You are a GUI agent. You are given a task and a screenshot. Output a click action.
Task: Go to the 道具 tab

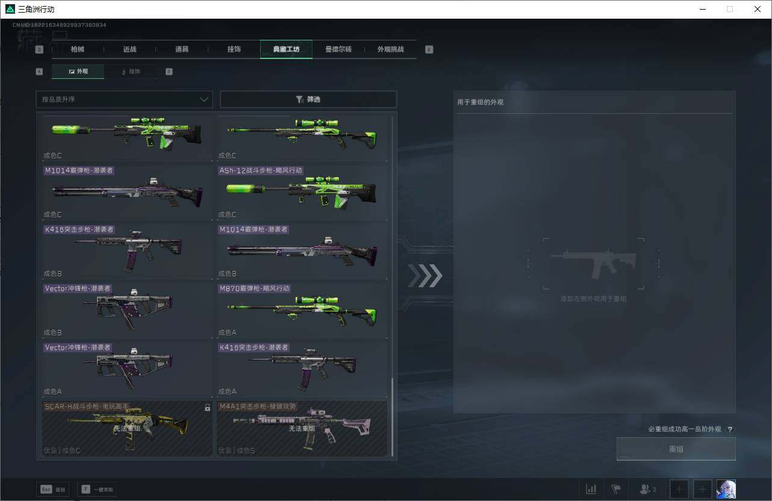tap(182, 49)
